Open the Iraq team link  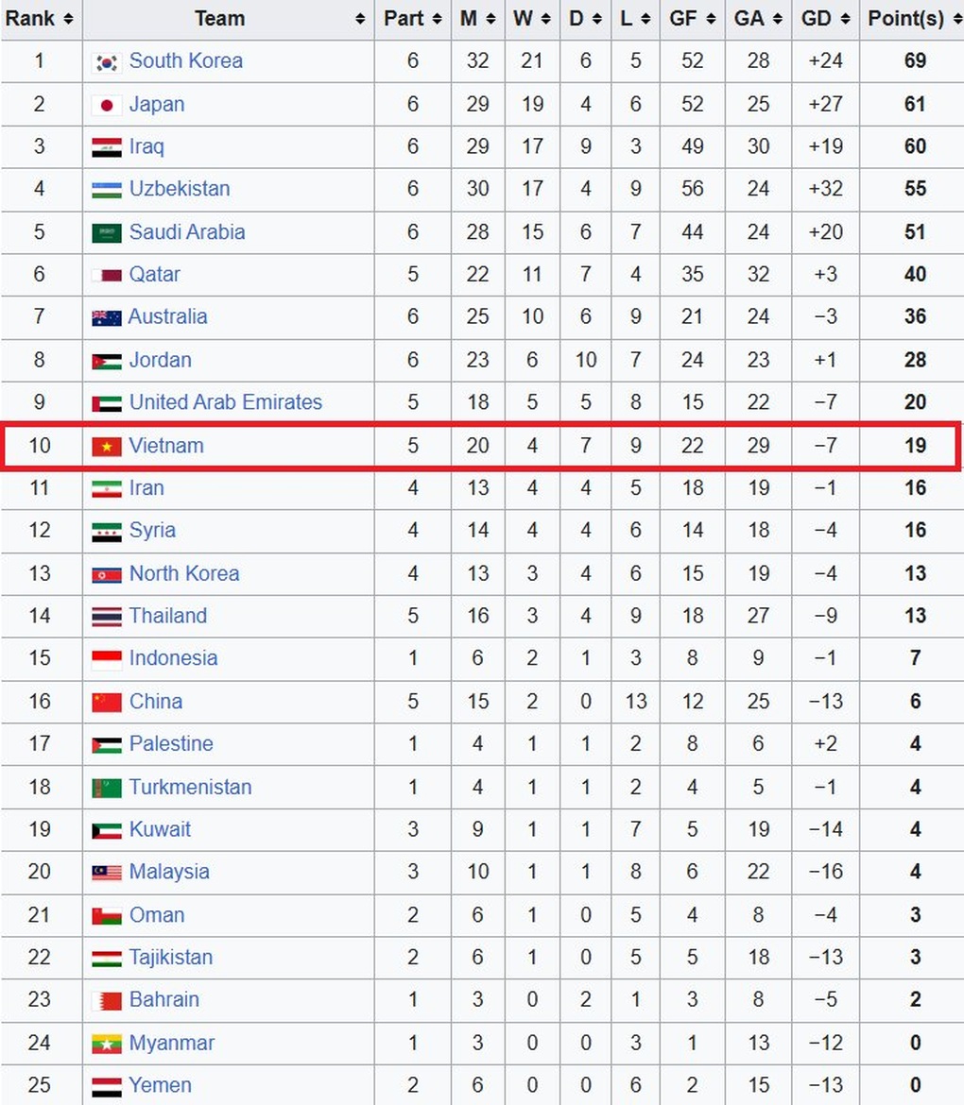click(x=146, y=146)
